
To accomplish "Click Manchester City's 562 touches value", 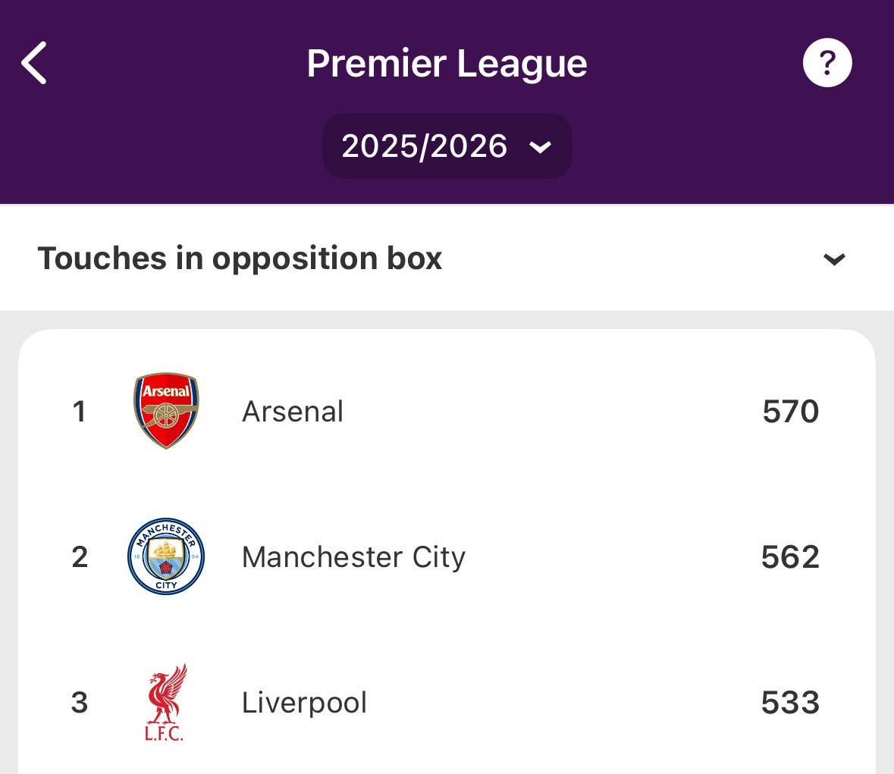I will (x=790, y=557).
